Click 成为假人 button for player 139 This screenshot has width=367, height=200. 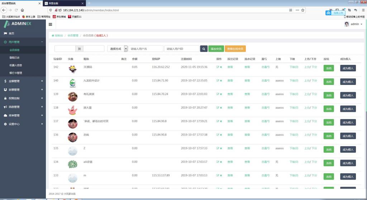348,95
